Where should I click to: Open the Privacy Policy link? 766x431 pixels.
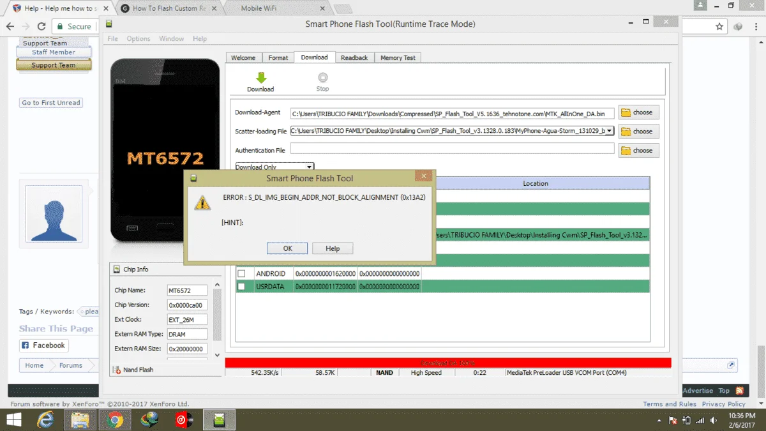(x=724, y=404)
